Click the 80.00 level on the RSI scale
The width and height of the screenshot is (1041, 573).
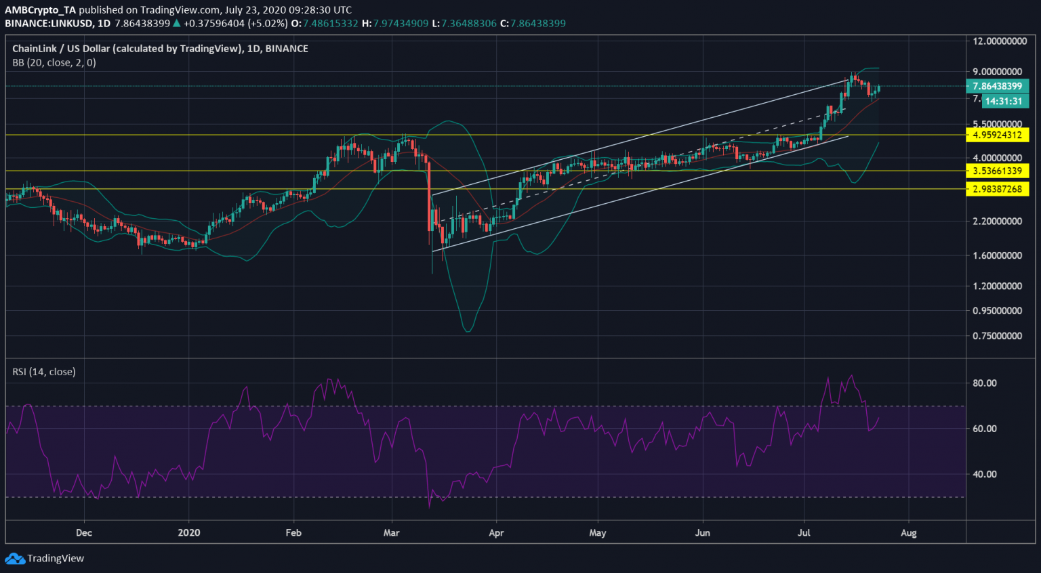(984, 383)
